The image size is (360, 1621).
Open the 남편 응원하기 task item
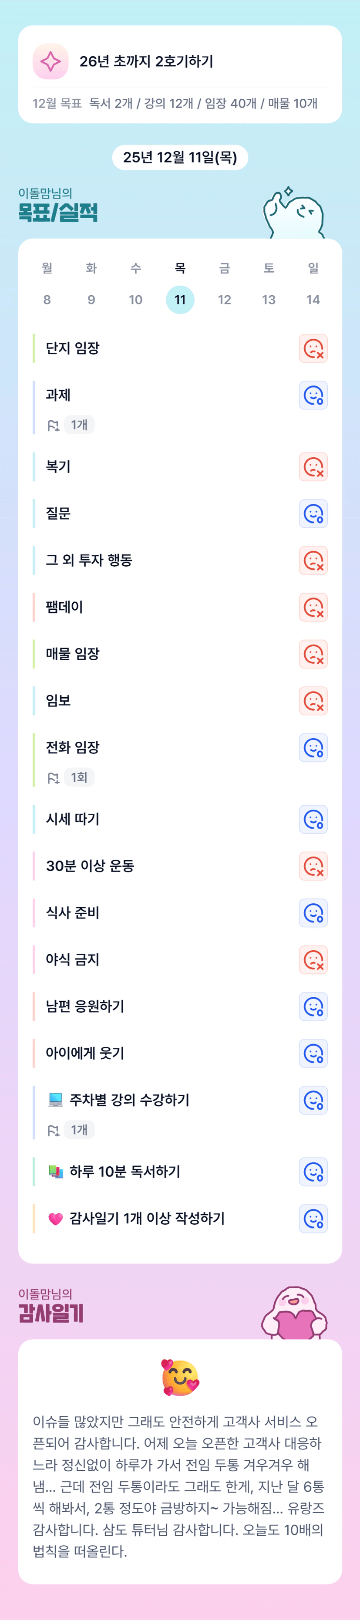[85, 1006]
